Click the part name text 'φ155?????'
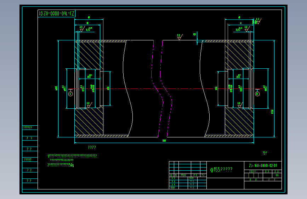The width and height of the screenshot is (307, 199). (x=221, y=169)
